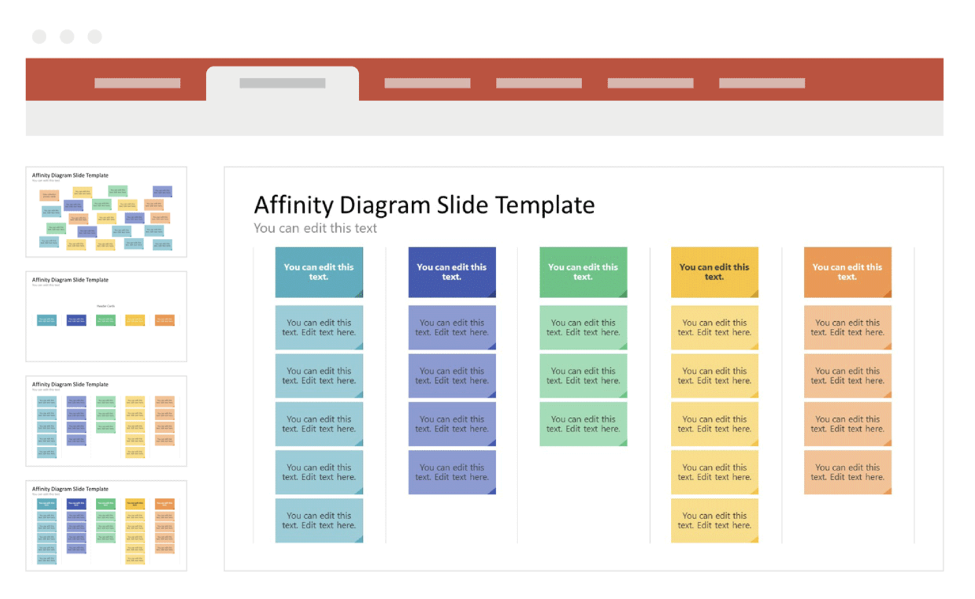Select the dark blue header sticky note
The width and height of the screenshot is (975, 599).
pos(452,272)
